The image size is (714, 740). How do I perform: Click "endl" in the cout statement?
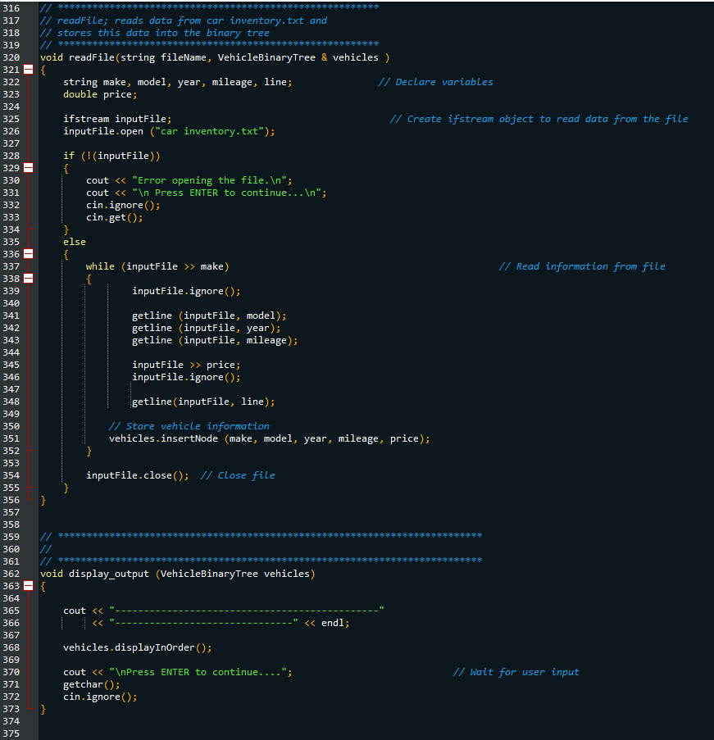pos(333,623)
